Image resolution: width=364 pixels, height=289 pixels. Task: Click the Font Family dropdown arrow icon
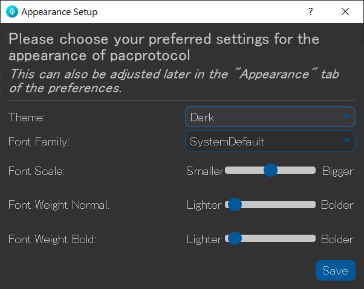coord(346,141)
